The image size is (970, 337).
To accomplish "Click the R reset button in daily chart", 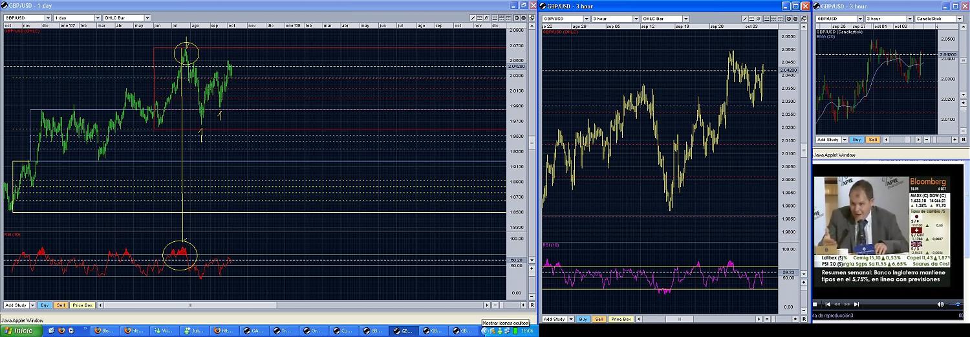I will (x=532, y=305).
